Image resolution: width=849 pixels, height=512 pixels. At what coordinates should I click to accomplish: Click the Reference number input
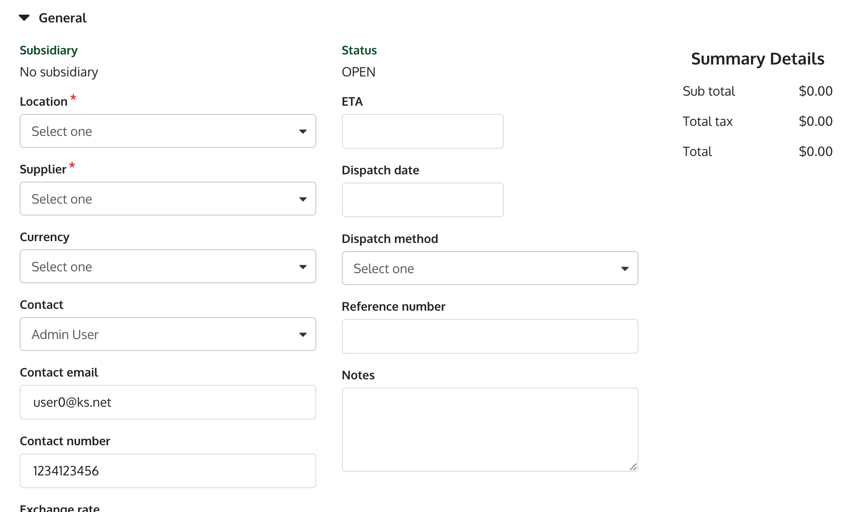pyautogui.click(x=490, y=337)
